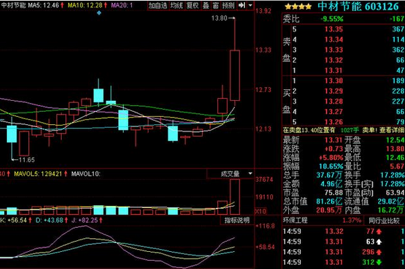Toggle 均线 moving averages display

pos(177,5)
